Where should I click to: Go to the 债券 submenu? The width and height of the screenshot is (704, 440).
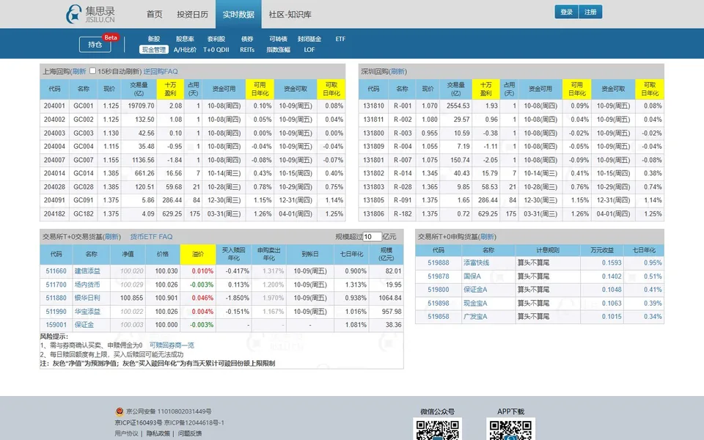(x=247, y=39)
